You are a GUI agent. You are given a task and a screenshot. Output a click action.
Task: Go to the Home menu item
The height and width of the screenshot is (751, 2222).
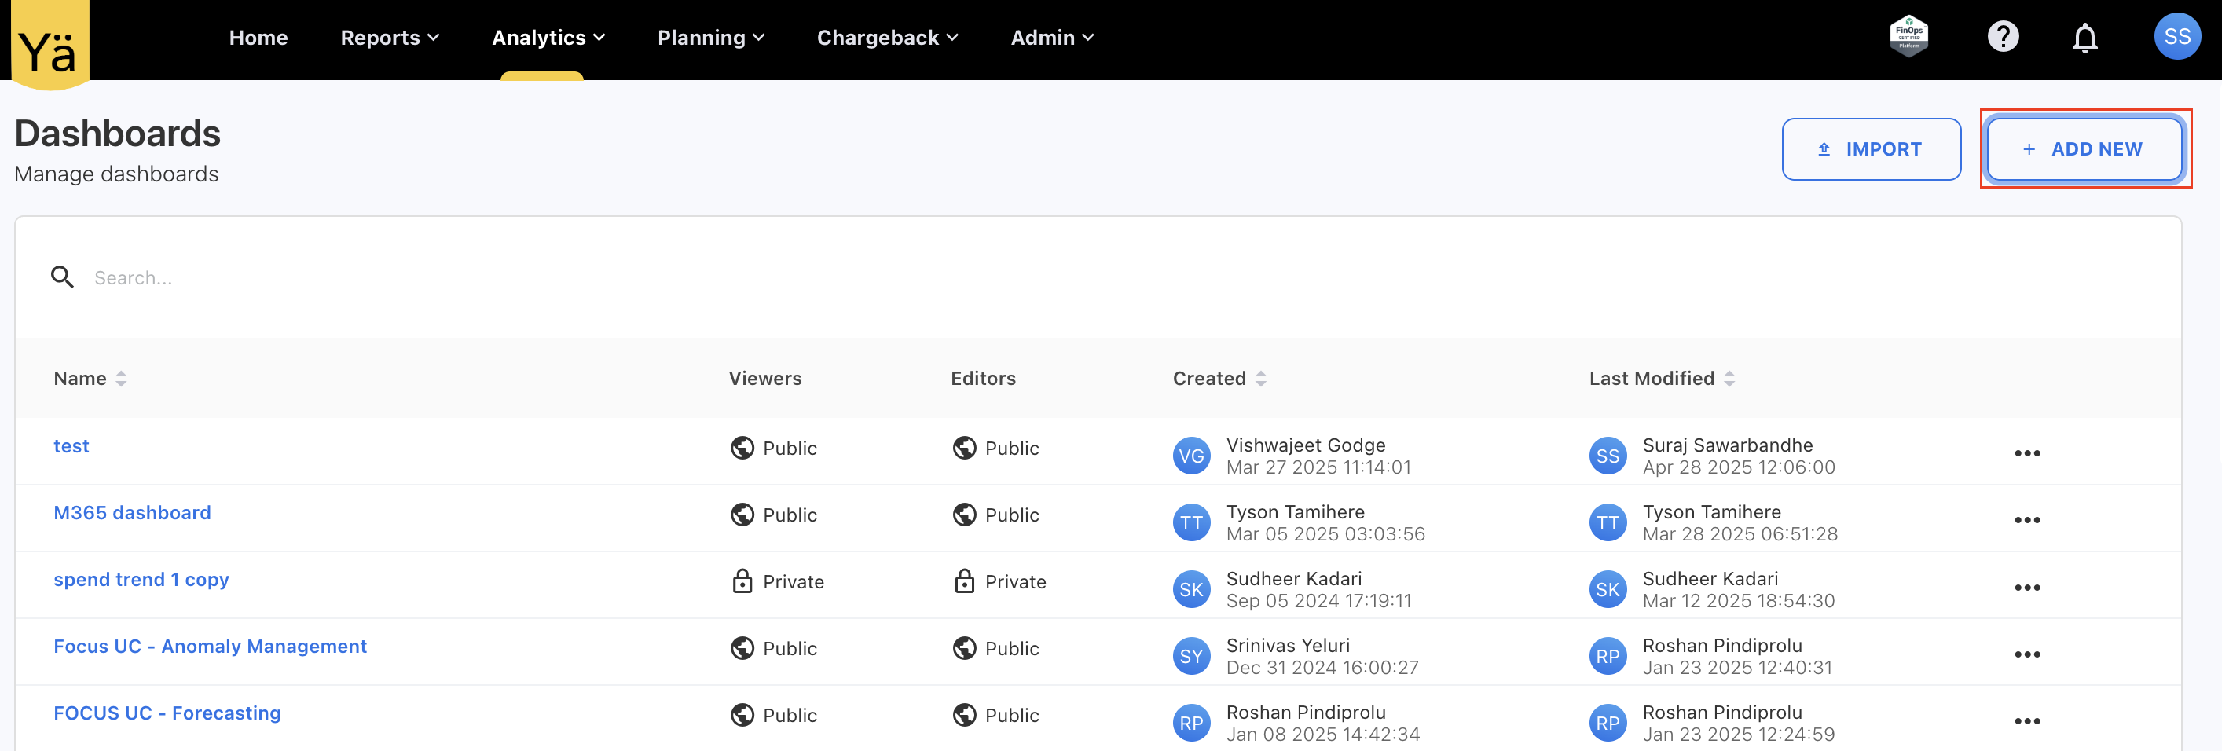coord(258,38)
